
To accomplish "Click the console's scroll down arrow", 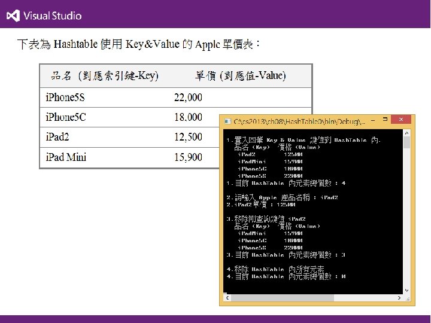I will pyautogui.click(x=406, y=290).
